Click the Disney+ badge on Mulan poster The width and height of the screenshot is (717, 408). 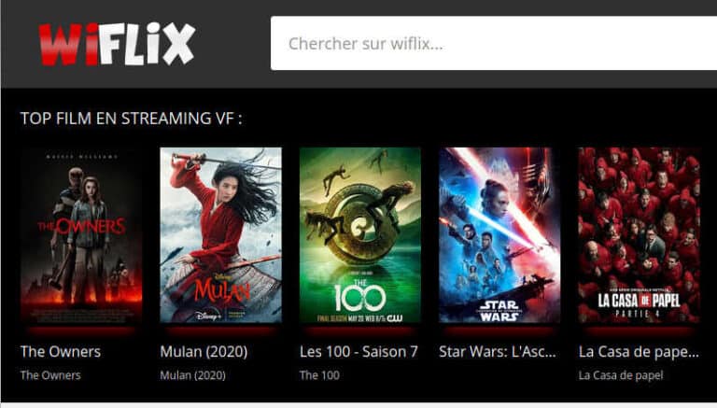pyautogui.click(x=208, y=316)
